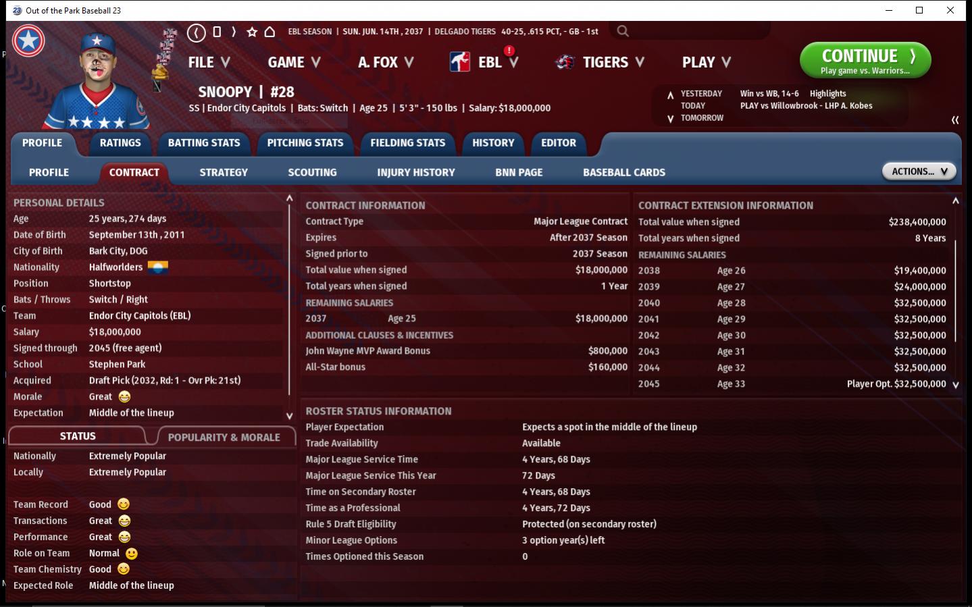Select the CONTRACT sub-tab
Screen dimensions: 972x607
134,173
